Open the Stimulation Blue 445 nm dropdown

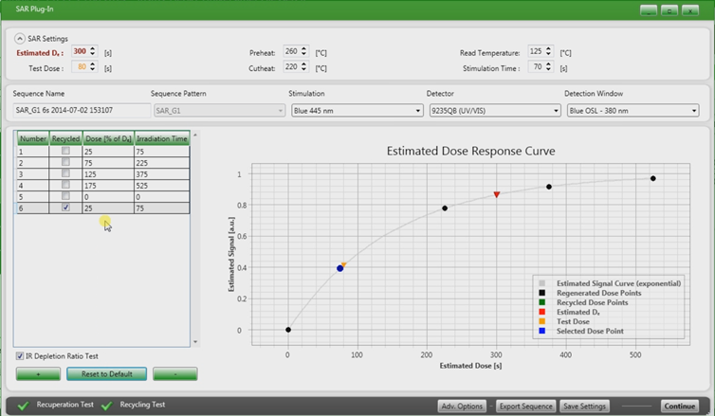click(357, 111)
